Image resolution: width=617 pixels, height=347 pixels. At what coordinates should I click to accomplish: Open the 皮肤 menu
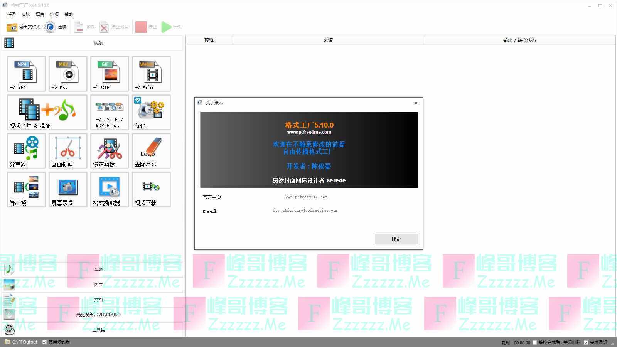26,14
